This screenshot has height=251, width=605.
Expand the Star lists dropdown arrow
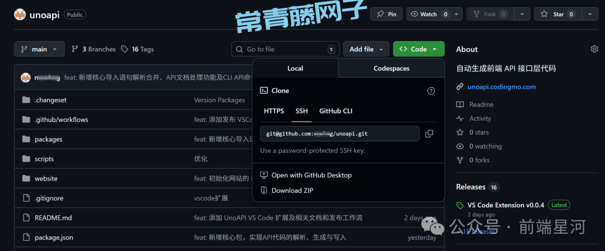click(x=590, y=14)
